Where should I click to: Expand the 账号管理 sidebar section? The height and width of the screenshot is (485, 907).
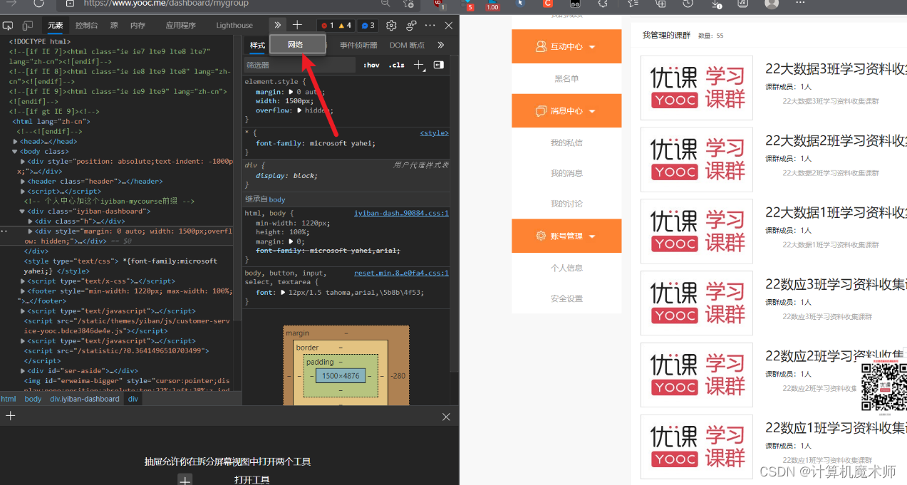tap(566, 236)
